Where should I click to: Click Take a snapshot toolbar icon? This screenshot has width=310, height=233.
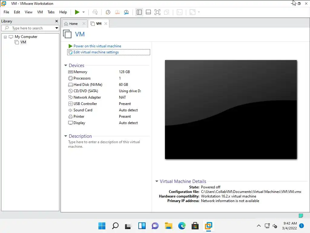[x=108, y=12]
